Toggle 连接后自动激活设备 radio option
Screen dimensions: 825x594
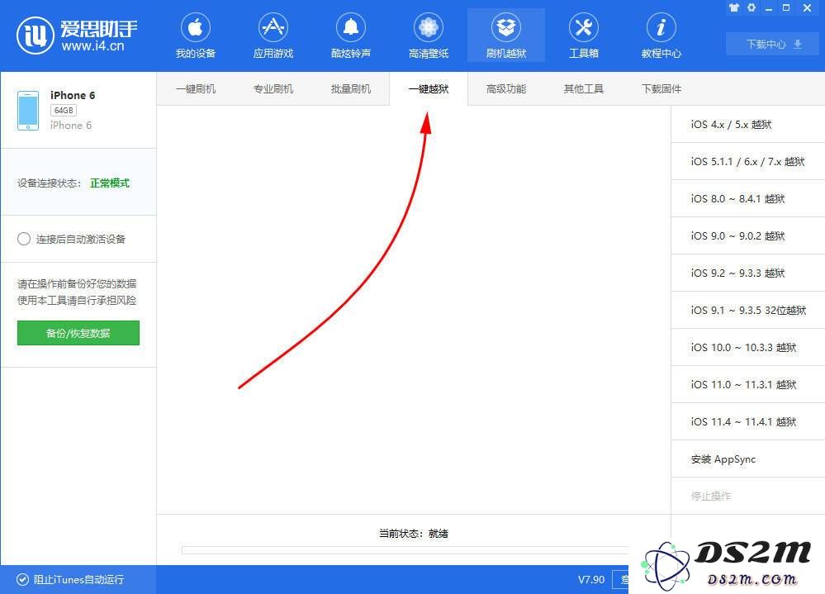pos(24,239)
